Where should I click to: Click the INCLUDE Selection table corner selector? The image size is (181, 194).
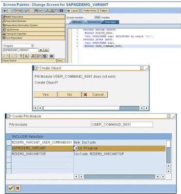(9, 137)
